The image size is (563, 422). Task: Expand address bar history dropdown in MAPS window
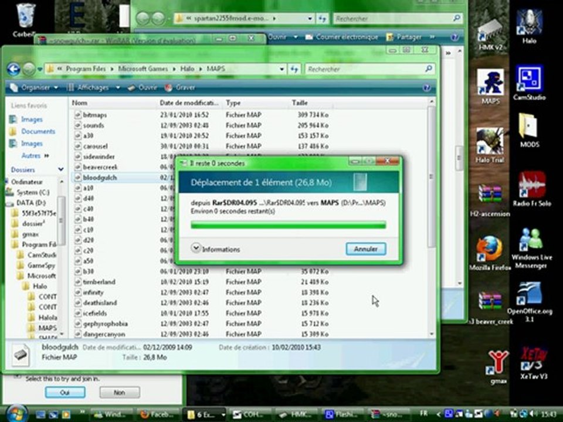coord(282,69)
